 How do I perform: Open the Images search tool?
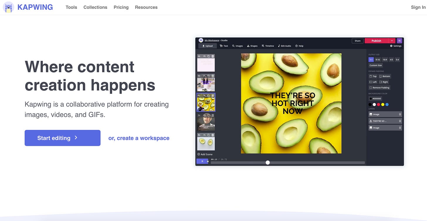tap(238, 46)
